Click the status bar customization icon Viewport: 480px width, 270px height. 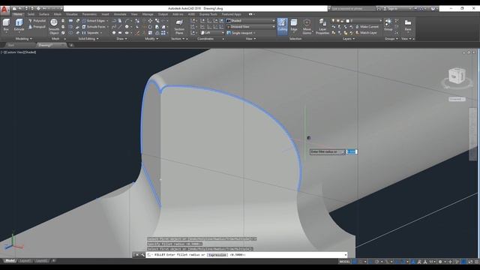point(477,262)
